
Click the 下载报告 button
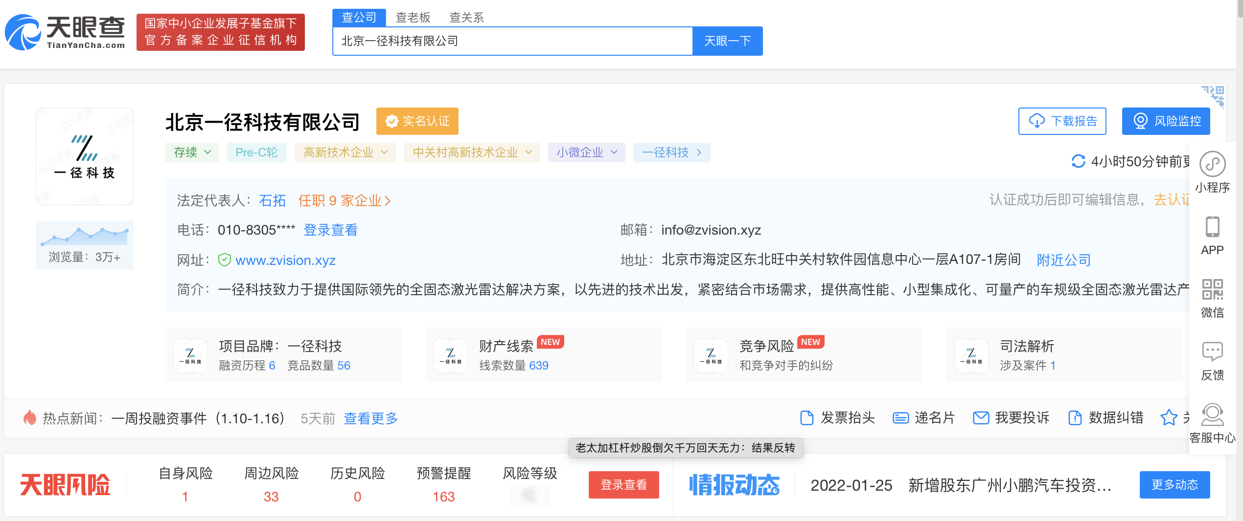[1062, 121]
